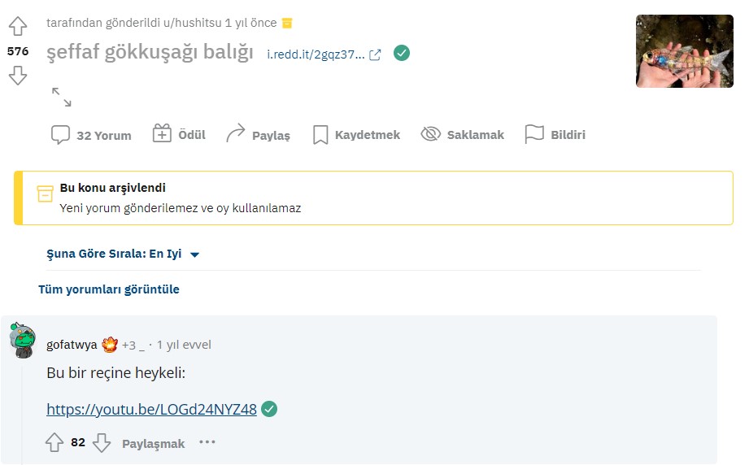Click Paylaşmak under gofatwya's comment

pyautogui.click(x=153, y=444)
